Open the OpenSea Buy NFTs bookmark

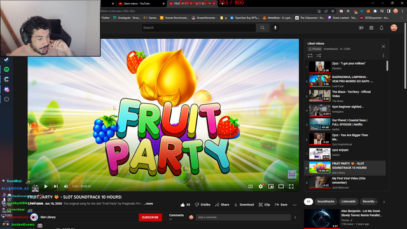[x=245, y=18]
